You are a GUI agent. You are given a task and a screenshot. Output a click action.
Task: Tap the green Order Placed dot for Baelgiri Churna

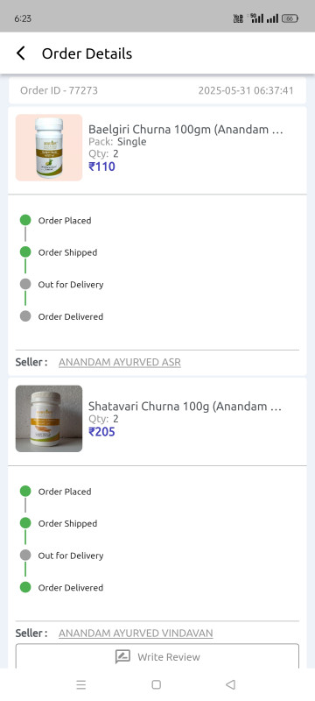click(x=25, y=220)
